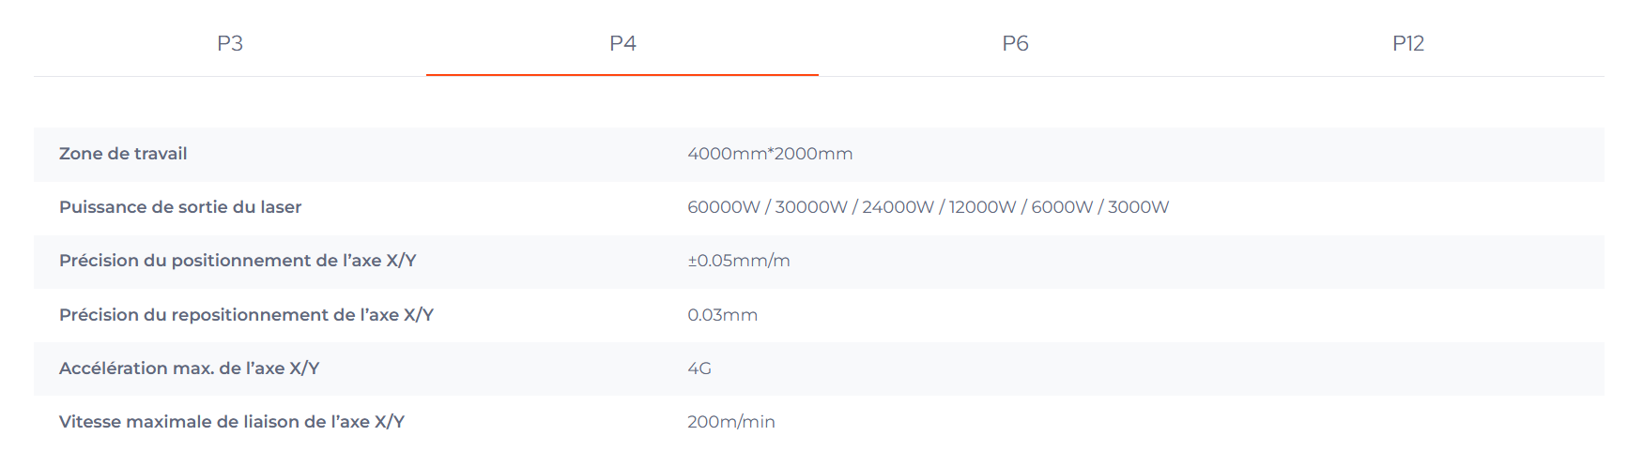
Task: Select the 200m/min speed value
Action: click(x=731, y=422)
